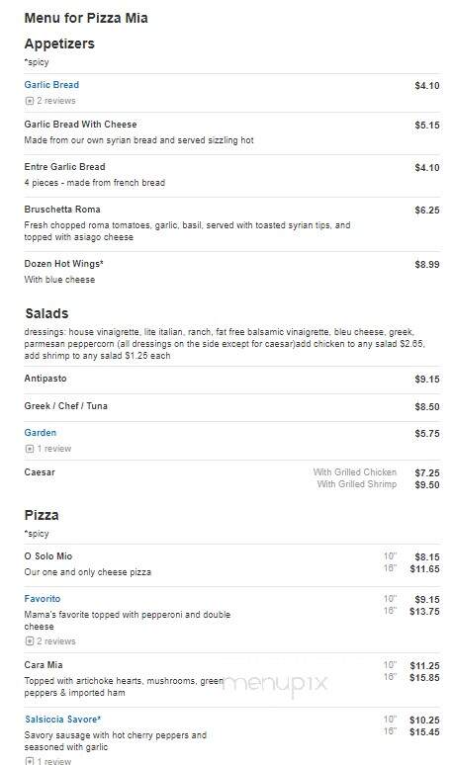452x765 pixels.
Task: Open the 2 reviews text under Garlic Bread
Action: point(56,101)
